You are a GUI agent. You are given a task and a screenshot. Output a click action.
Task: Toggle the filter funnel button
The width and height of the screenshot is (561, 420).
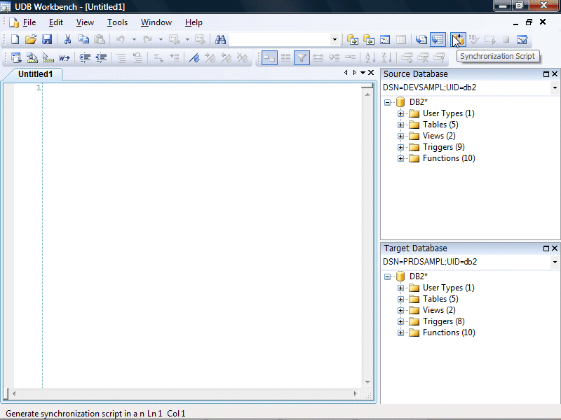(302, 57)
